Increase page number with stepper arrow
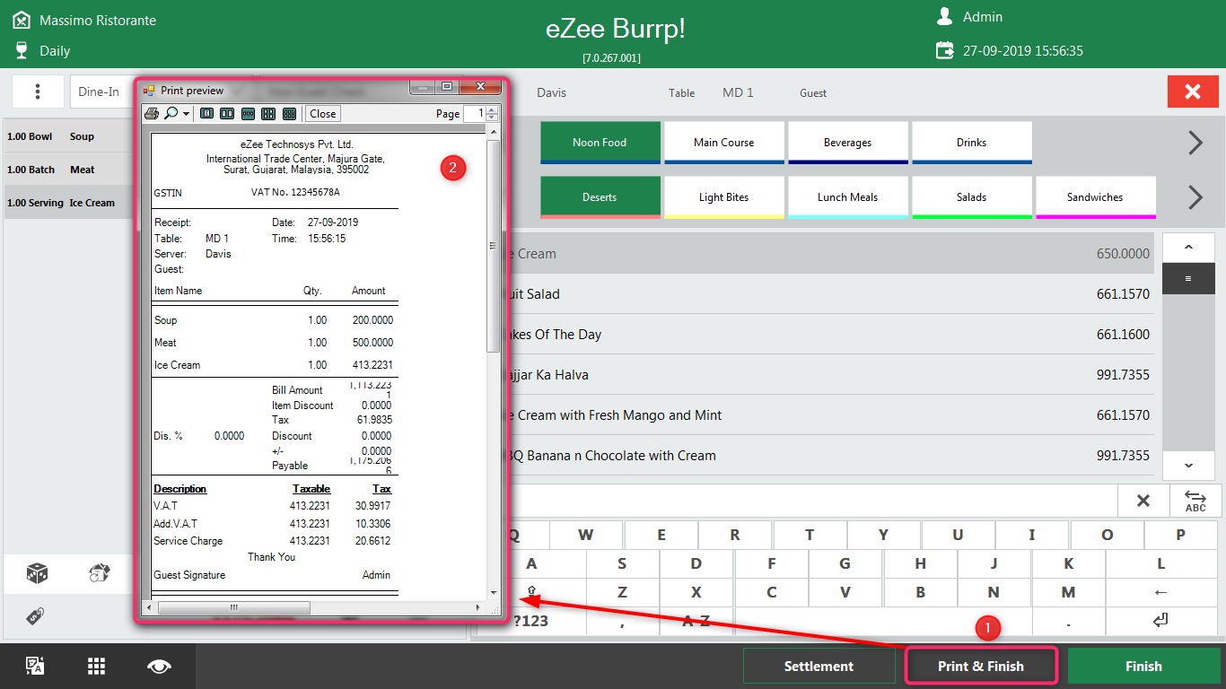Screen dimensions: 1226x689 492,110
